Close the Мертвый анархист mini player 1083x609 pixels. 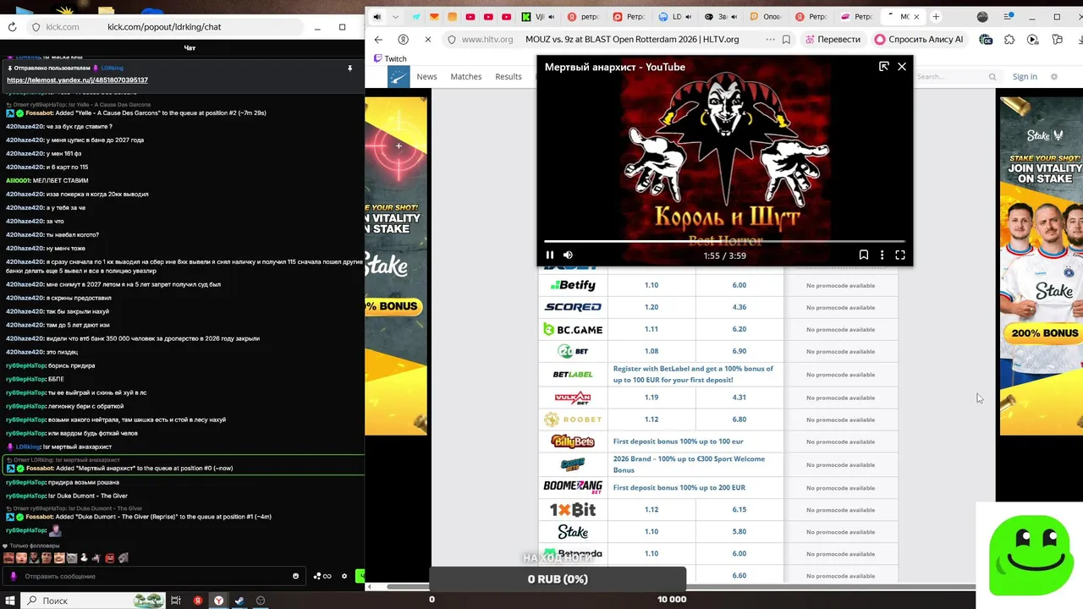click(x=902, y=66)
